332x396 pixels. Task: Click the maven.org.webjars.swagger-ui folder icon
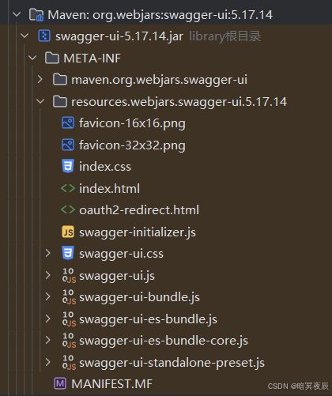tap(60, 80)
